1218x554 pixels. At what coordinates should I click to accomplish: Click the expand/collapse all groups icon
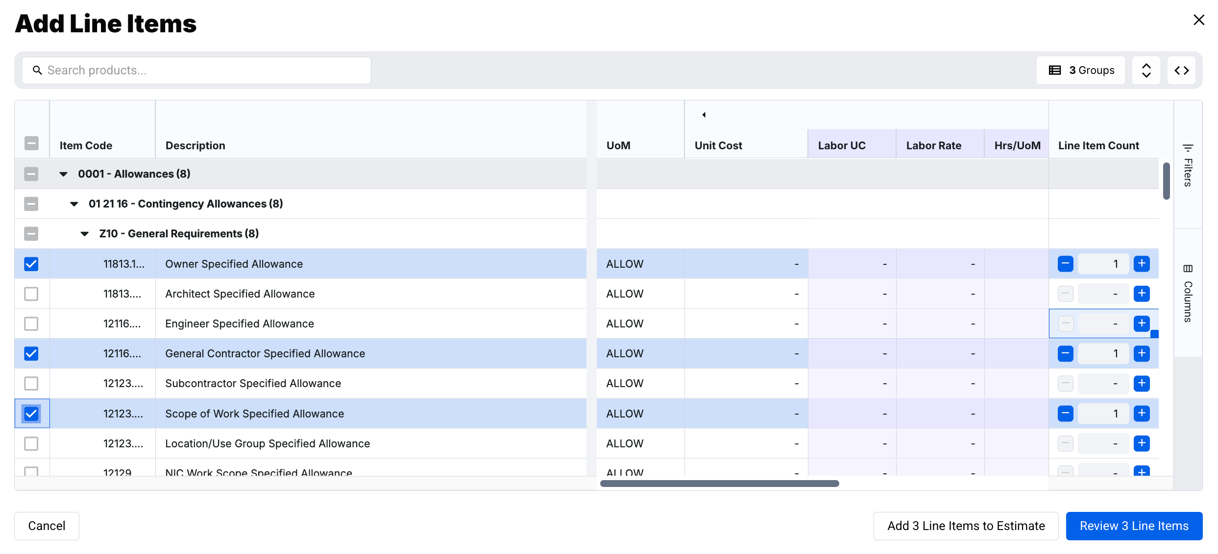point(1146,70)
